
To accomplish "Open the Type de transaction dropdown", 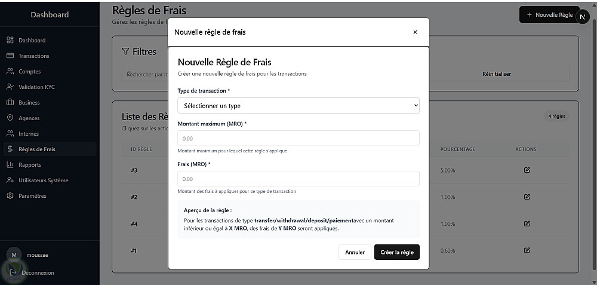I will click(x=298, y=106).
